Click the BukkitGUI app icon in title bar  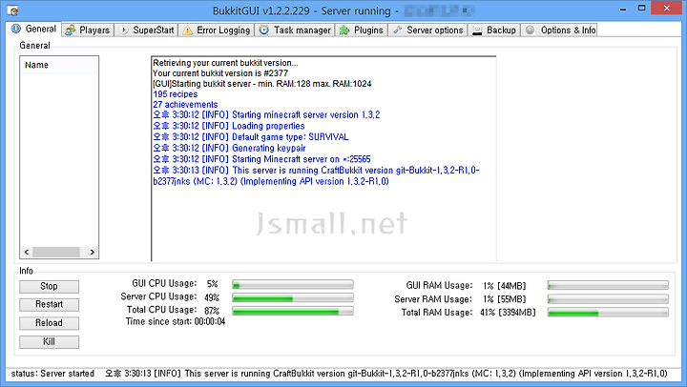(12, 10)
